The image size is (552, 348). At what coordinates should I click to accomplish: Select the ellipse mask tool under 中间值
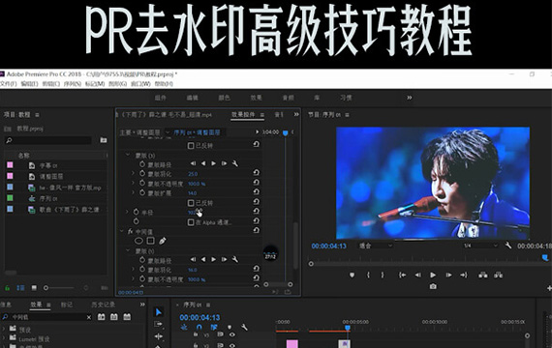[138, 241]
